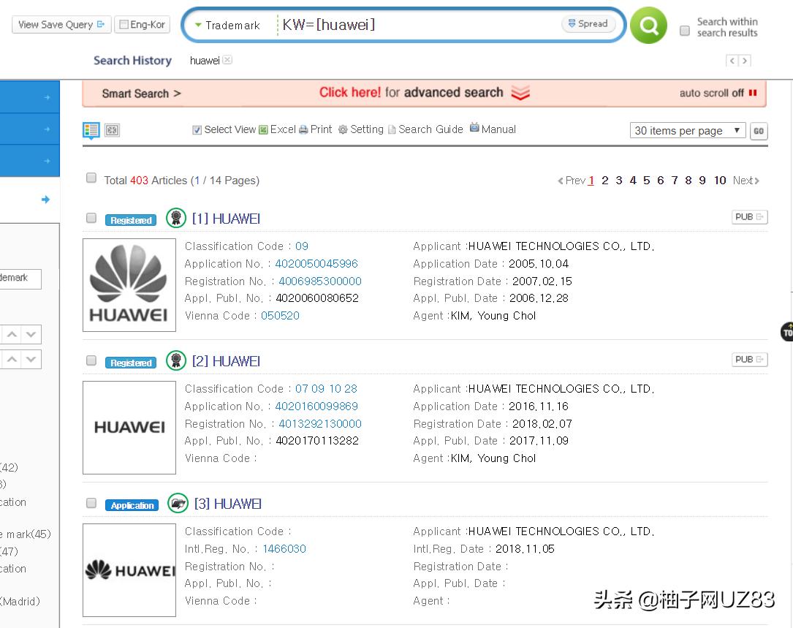Open Smart Search panel
This screenshot has height=628, width=793.
141,94
